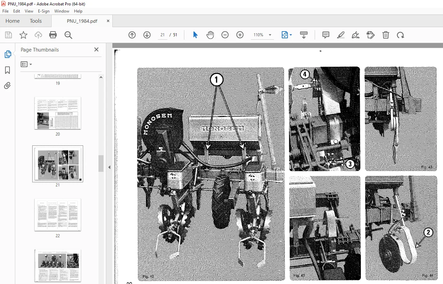Click the scrolling mode keyboard-arrow icon

coord(304,35)
